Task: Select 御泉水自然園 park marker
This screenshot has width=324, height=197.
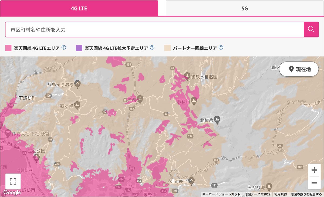Action: tap(187, 76)
